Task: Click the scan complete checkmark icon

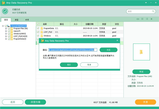Action: click(x=5, y=11)
